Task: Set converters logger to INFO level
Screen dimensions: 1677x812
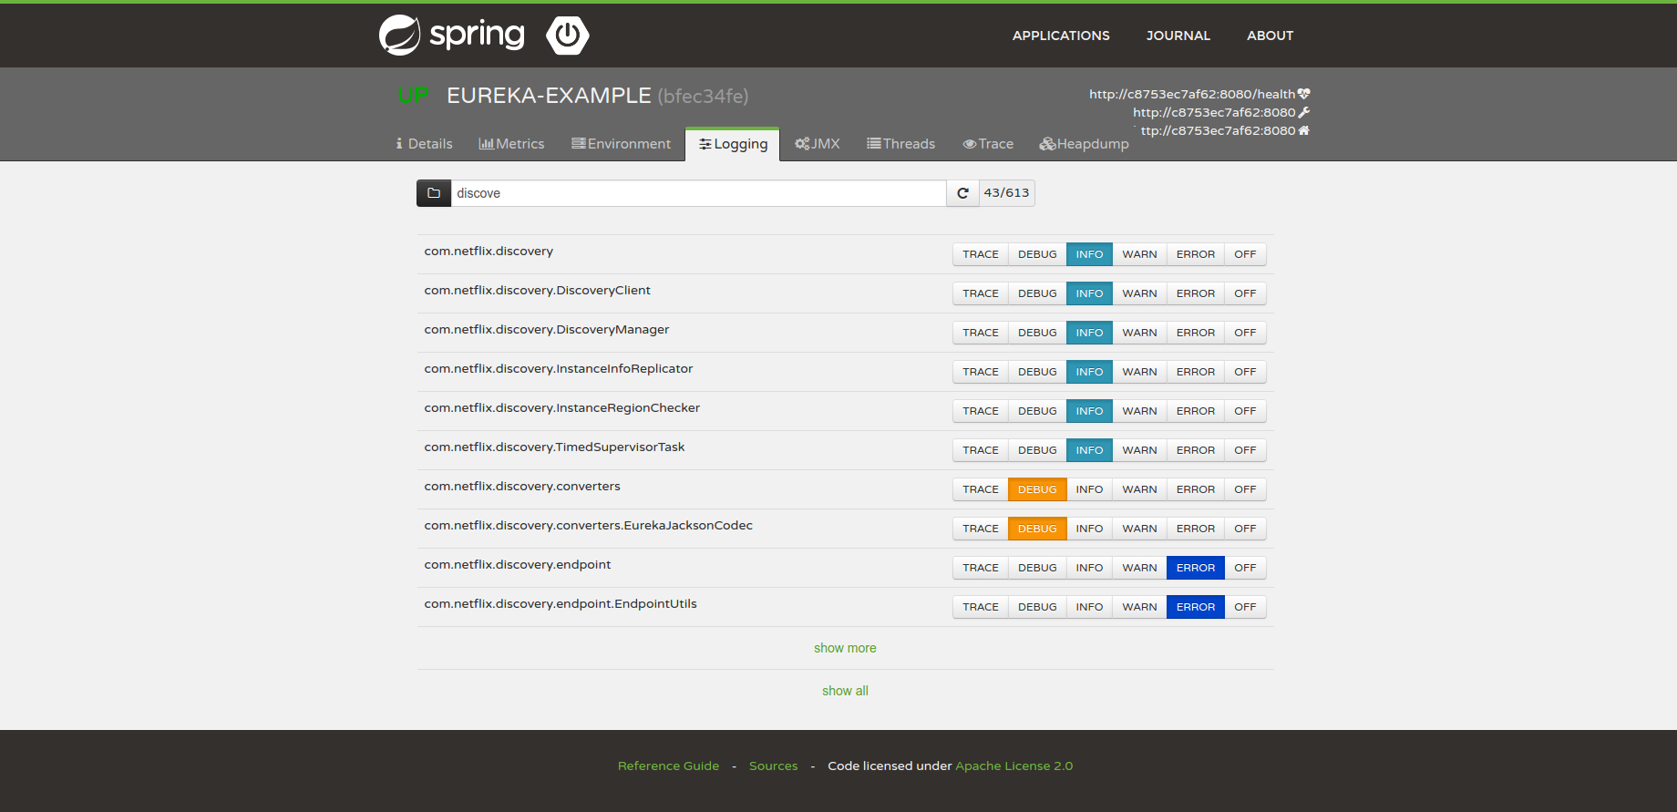Action: click(x=1088, y=489)
